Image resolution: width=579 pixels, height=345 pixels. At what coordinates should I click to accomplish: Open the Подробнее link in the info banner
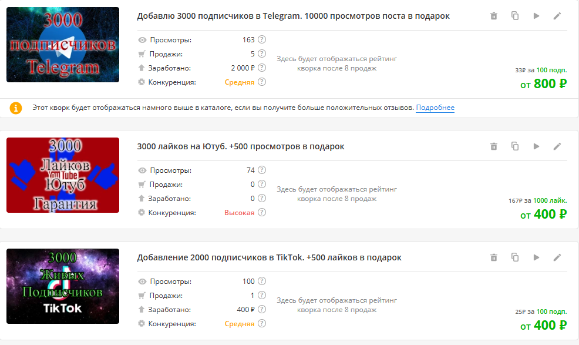437,108
